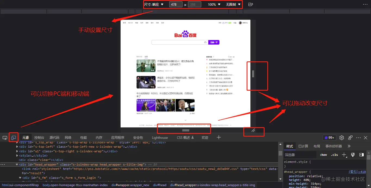Screen dimensions: 371x188
Task: Switch to the 元素 tab
Action: (26, 138)
